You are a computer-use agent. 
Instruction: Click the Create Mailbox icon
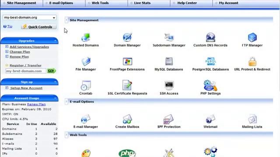(127, 119)
